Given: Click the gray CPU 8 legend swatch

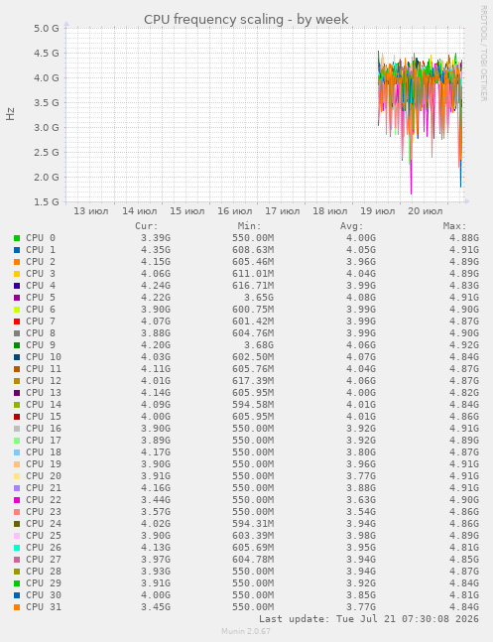Looking at the screenshot, I should click(17, 332).
